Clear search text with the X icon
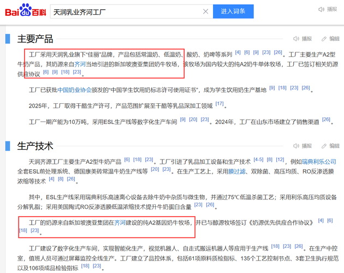Screen dimensions: 344x273 [x=205, y=11]
